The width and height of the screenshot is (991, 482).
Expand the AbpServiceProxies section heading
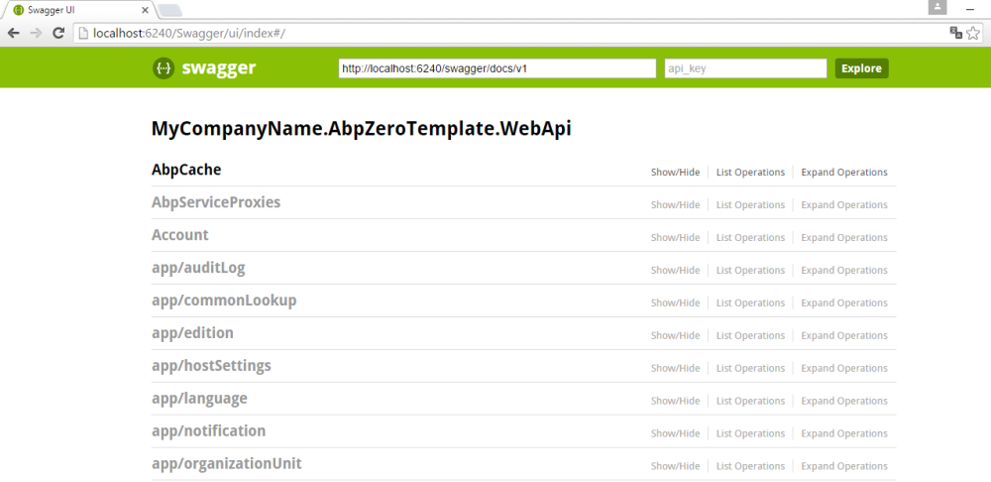pos(216,202)
